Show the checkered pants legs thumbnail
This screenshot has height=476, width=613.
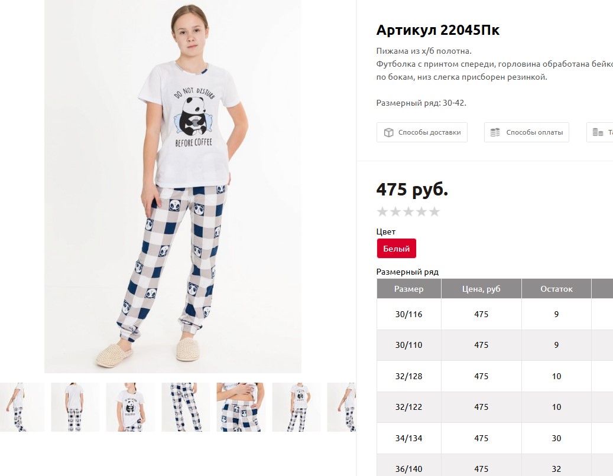(185, 407)
